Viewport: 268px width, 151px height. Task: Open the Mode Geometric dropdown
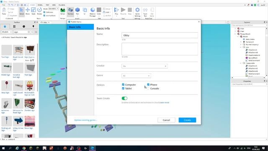click(53, 8)
